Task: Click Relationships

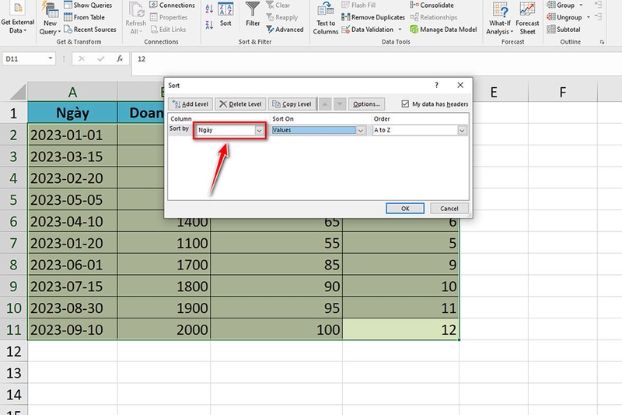Action: coord(434,17)
